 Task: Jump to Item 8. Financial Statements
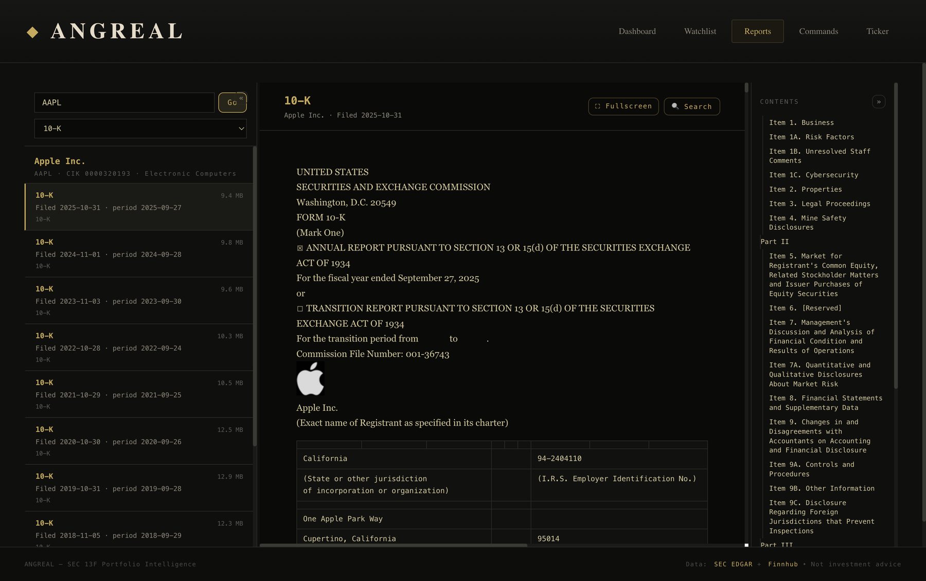826,403
